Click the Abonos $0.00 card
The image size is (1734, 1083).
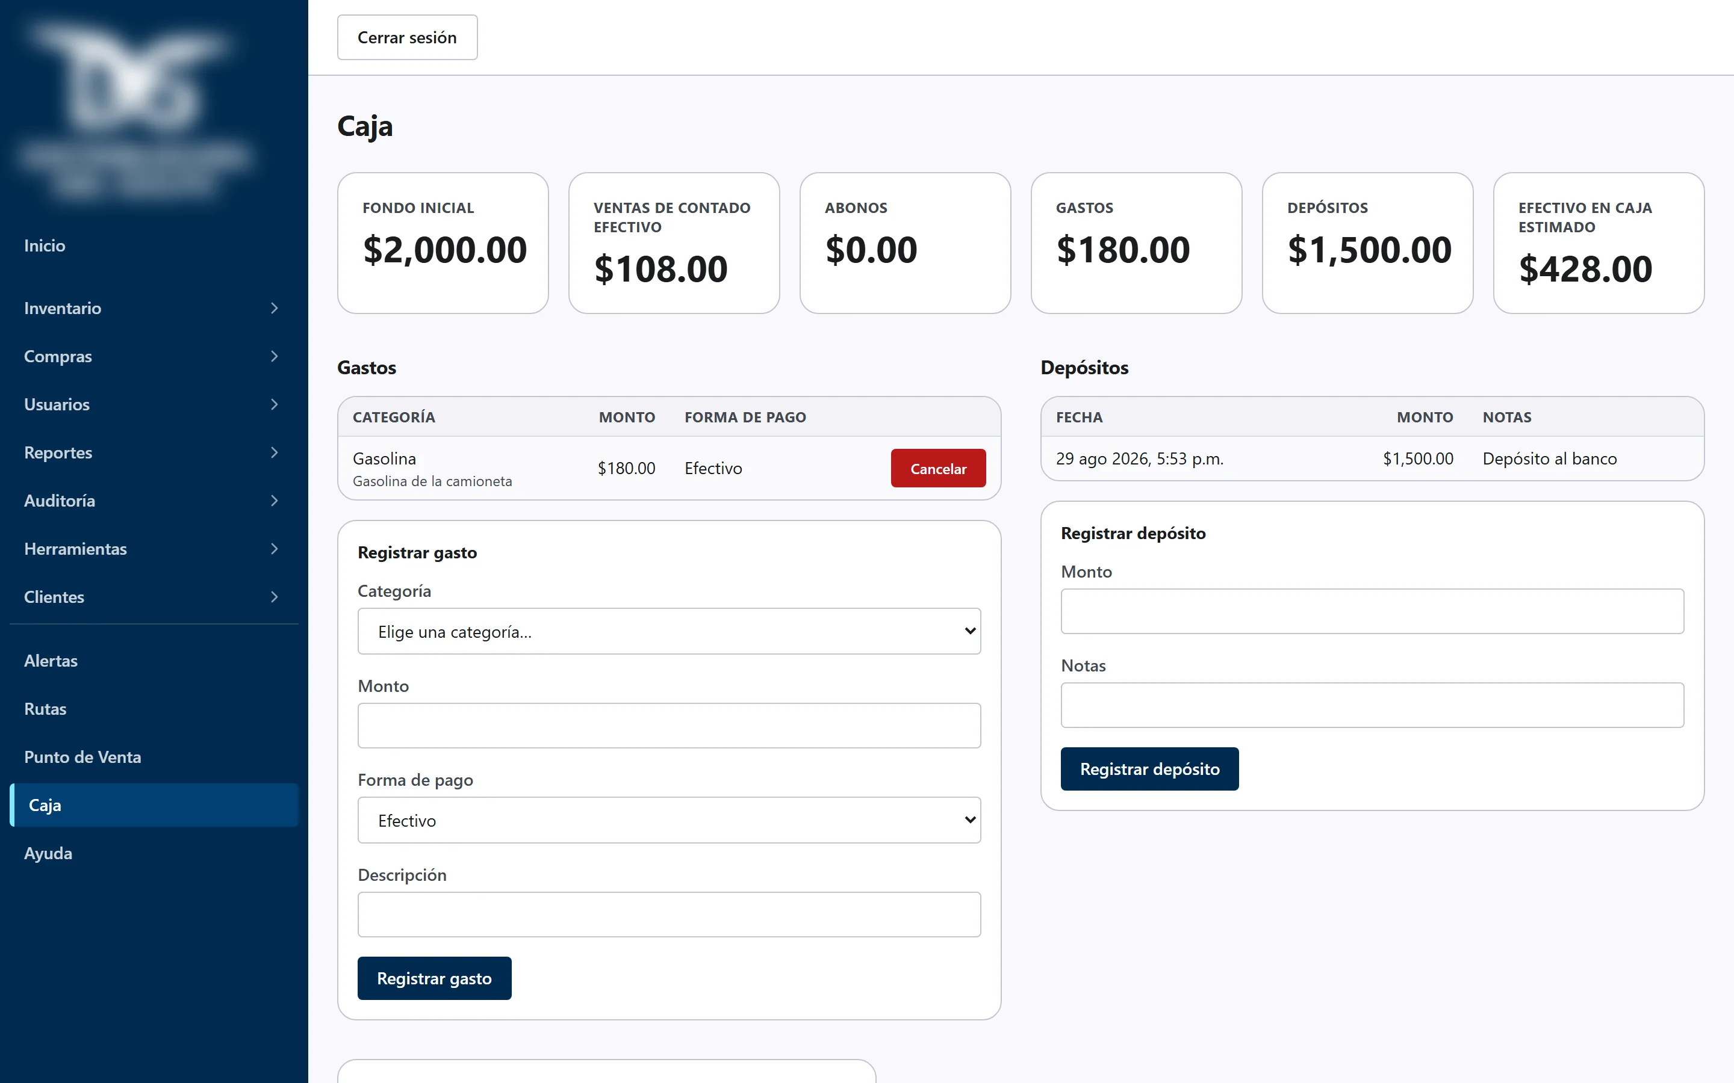tap(905, 243)
